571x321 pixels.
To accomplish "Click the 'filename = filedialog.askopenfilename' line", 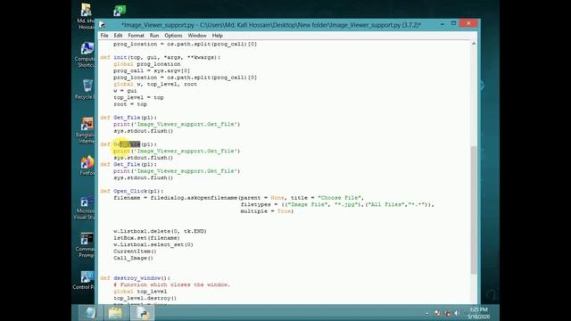I will tap(238, 198).
